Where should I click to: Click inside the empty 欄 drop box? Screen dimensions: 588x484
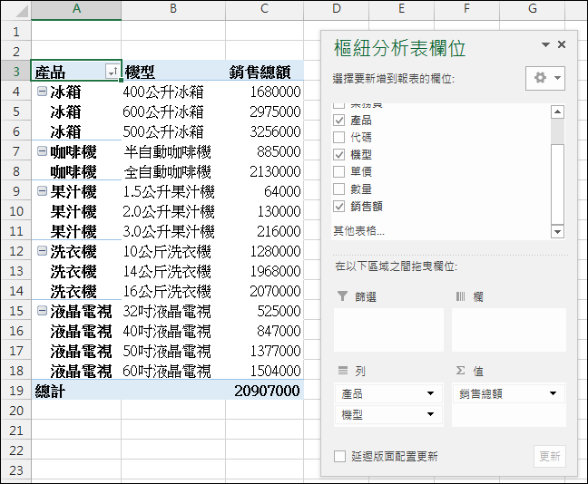[509, 330]
